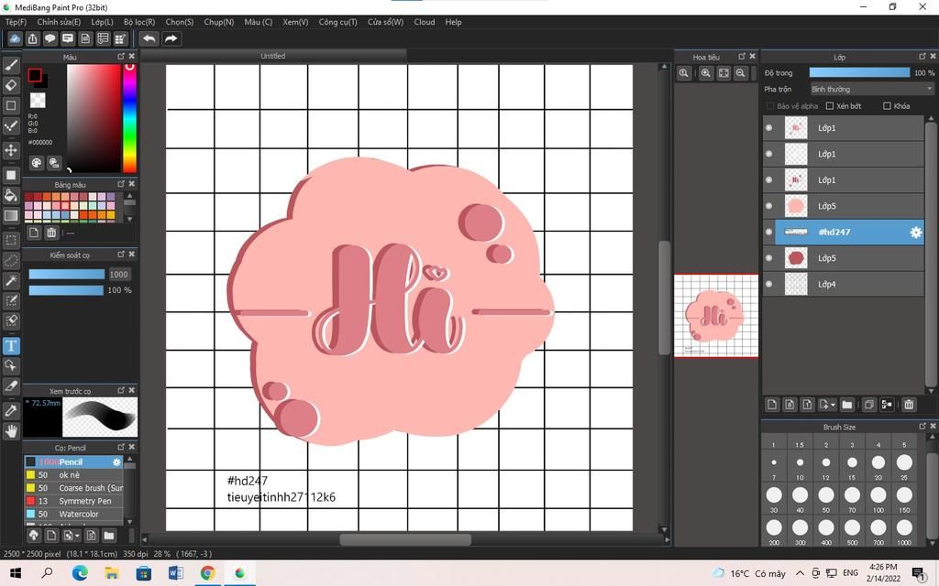Viewport: 939px width, 586px height.
Task: Click the foreground color swatch
Action: (x=35, y=75)
